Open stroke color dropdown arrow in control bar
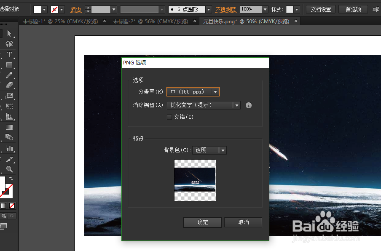The height and width of the screenshot is (251, 381). click(62, 9)
